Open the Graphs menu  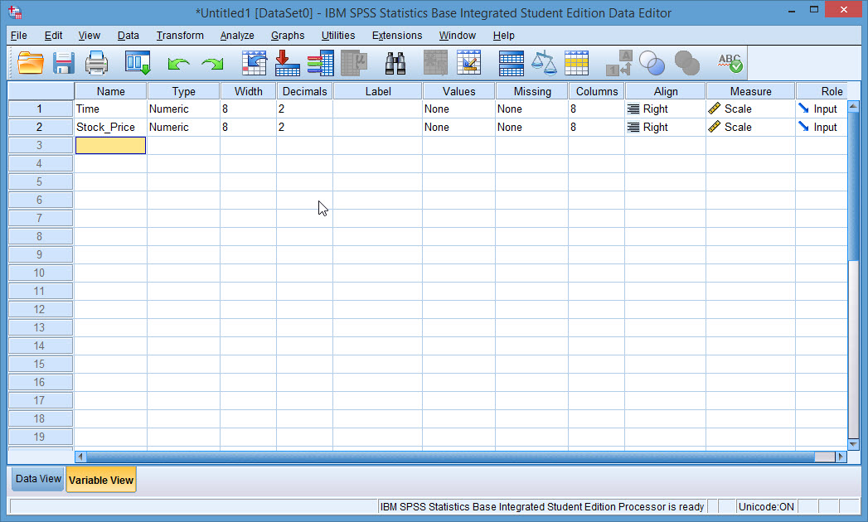pyautogui.click(x=288, y=36)
